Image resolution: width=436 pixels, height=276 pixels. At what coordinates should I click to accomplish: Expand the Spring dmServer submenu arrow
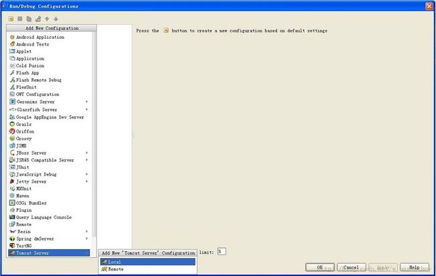87,238
